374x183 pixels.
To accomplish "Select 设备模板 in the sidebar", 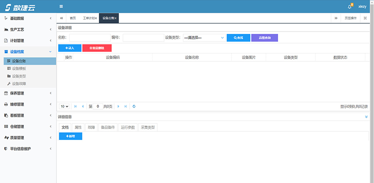I will pos(19,68).
